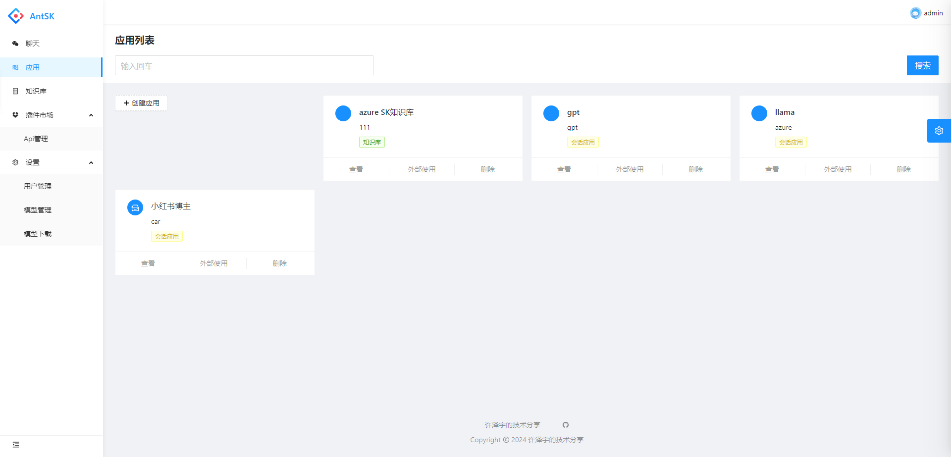Click the GitHub icon in footer
The image size is (951, 457).
[x=566, y=425]
